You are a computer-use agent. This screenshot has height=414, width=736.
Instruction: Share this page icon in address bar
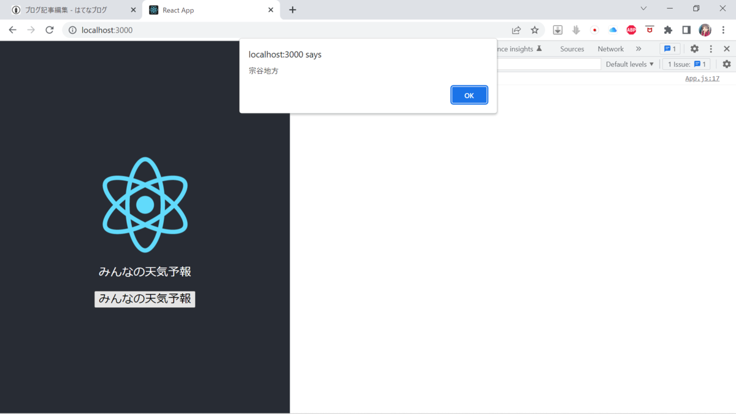click(516, 30)
